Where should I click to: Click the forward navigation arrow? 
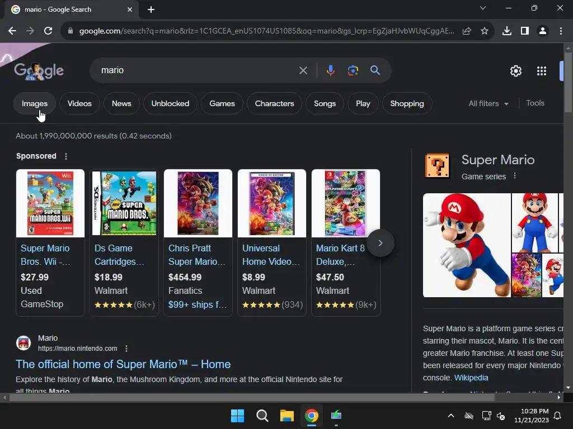point(30,31)
